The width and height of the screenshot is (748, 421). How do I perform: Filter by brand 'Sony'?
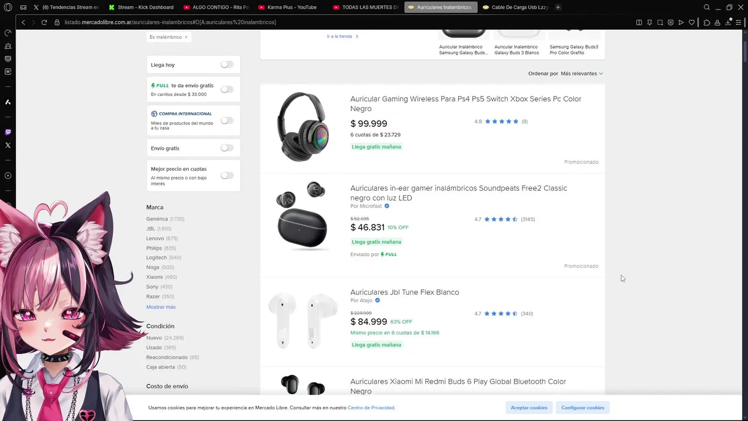click(x=152, y=287)
